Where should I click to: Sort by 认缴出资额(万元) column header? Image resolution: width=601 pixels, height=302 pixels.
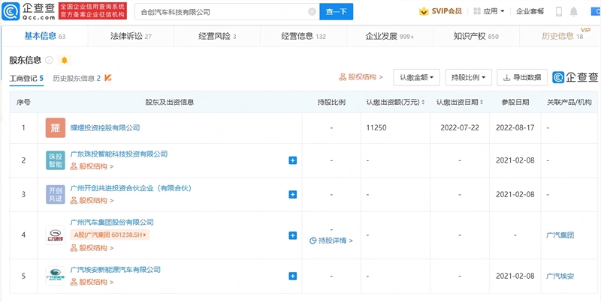(x=396, y=102)
